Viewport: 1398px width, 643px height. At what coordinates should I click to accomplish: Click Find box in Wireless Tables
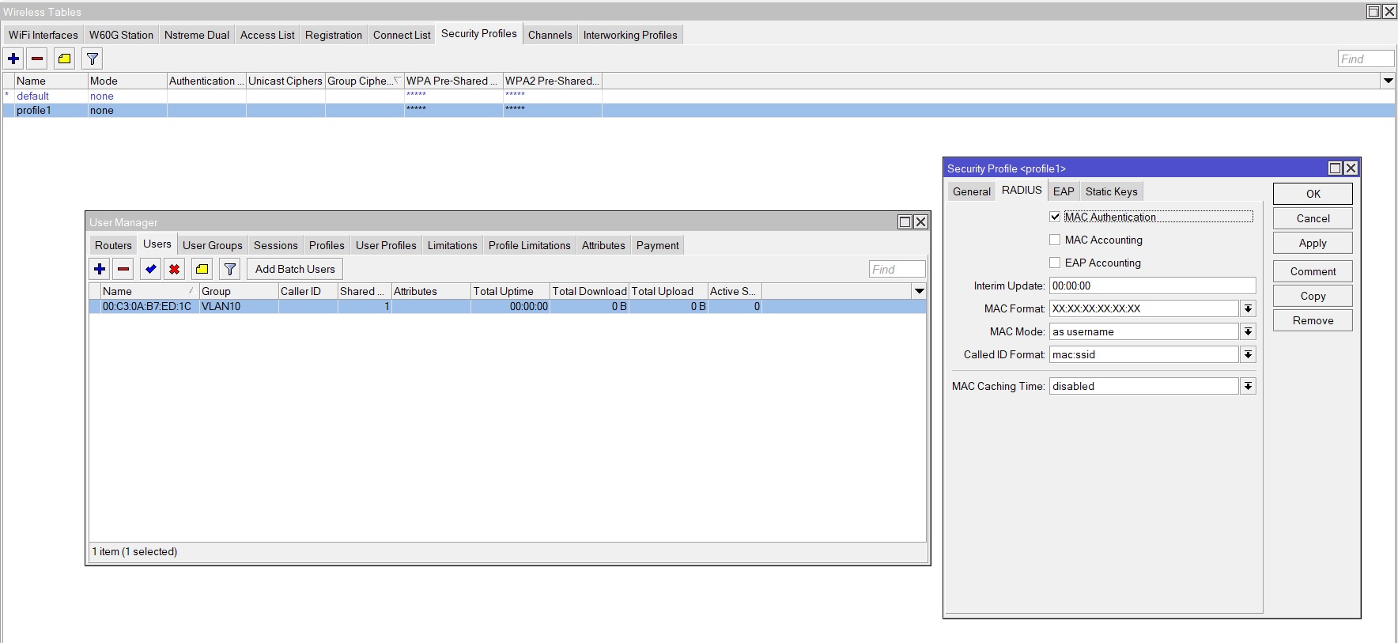pyautogui.click(x=1366, y=59)
